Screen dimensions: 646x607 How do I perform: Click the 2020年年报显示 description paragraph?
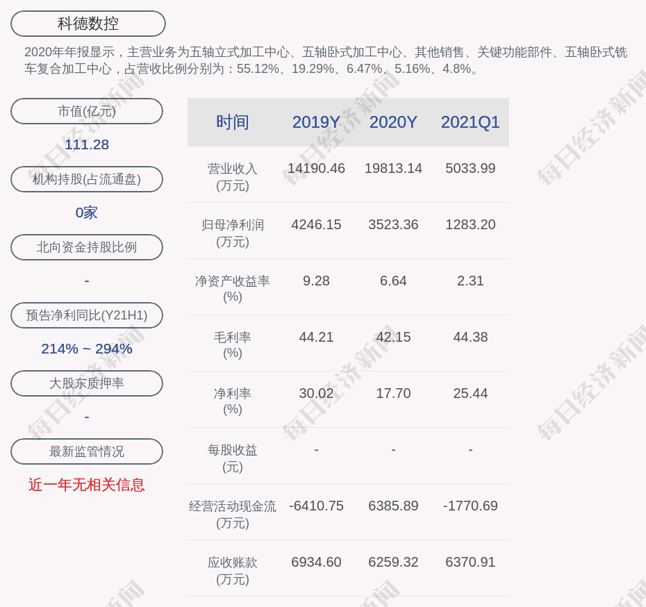[326, 60]
